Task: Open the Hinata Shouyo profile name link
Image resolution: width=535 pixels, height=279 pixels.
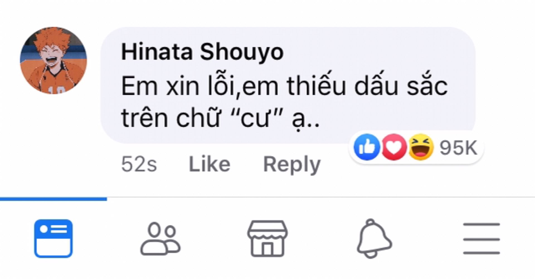Action: [x=202, y=52]
